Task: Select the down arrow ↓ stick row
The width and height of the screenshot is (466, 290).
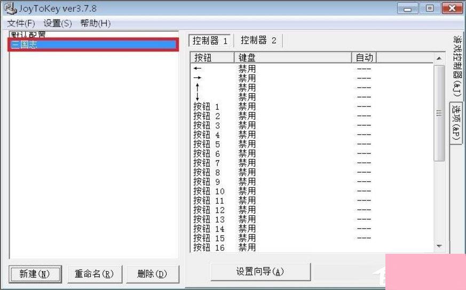Action: [312, 97]
